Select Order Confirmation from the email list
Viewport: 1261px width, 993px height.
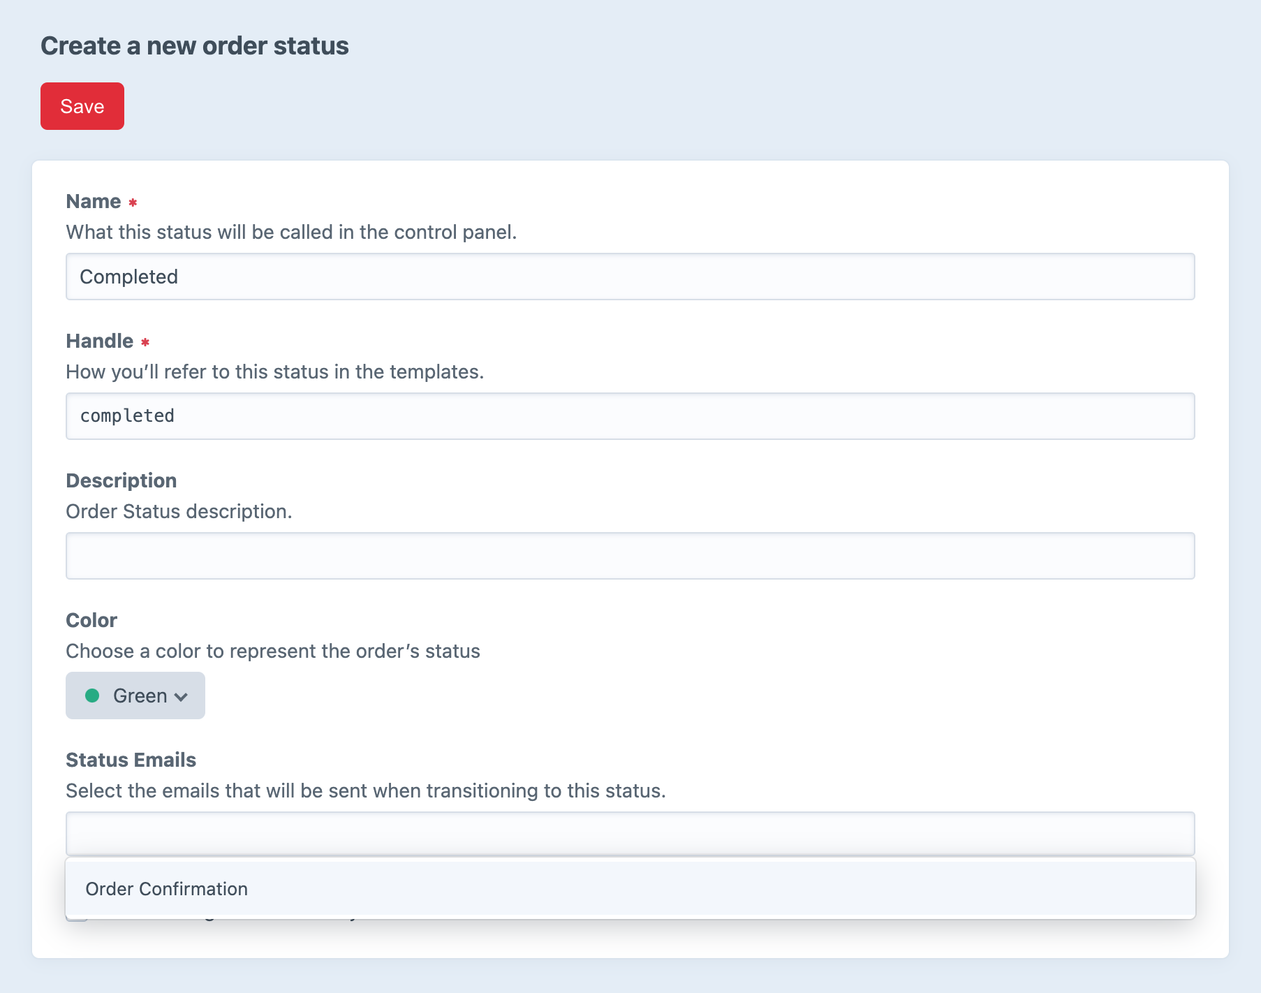(x=167, y=889)
